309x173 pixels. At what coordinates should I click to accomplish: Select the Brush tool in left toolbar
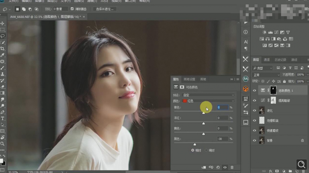(2, 68)
